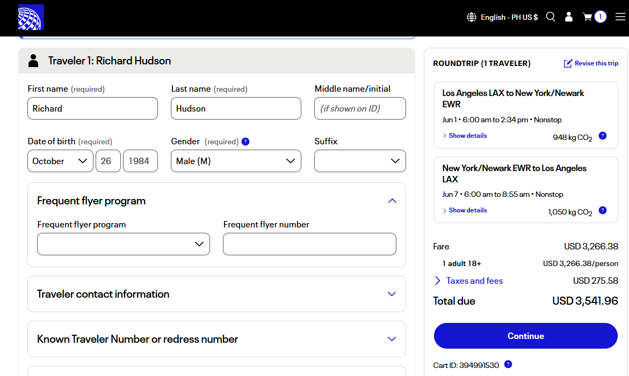
Task: Click the Total due amount USD 3,541.96
Action: coord(585,301)
